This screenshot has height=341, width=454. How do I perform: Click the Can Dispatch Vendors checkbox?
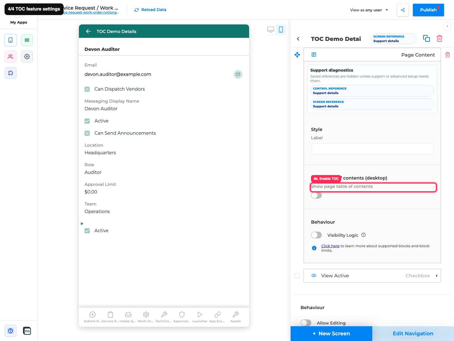pos(87,89)
